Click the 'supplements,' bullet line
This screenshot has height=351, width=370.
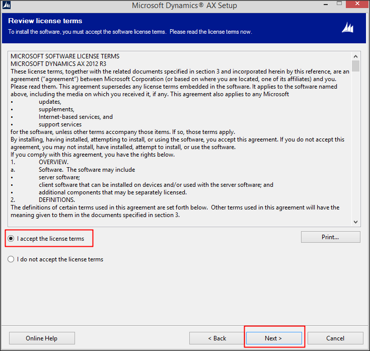[x=56, y=109]
